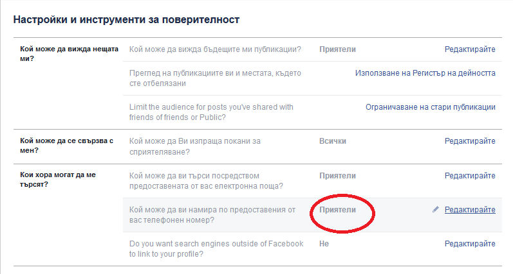Select row about lookup by електронна поща
The image size is (513, 274).
click(312, 181)
